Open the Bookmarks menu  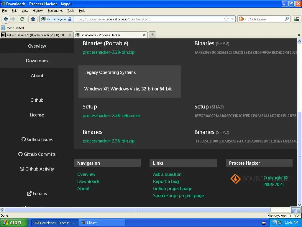[55, 11]
